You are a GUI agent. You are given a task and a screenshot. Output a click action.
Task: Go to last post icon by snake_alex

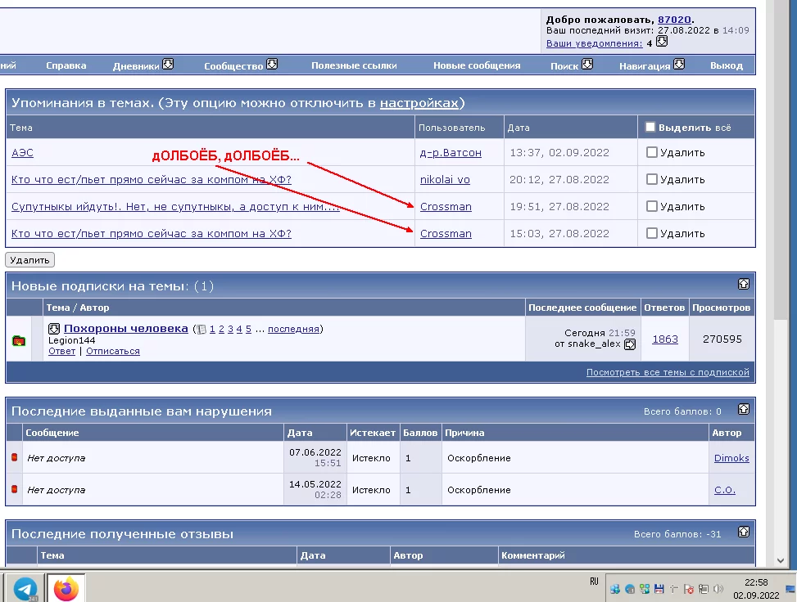(x=630, y=344)
